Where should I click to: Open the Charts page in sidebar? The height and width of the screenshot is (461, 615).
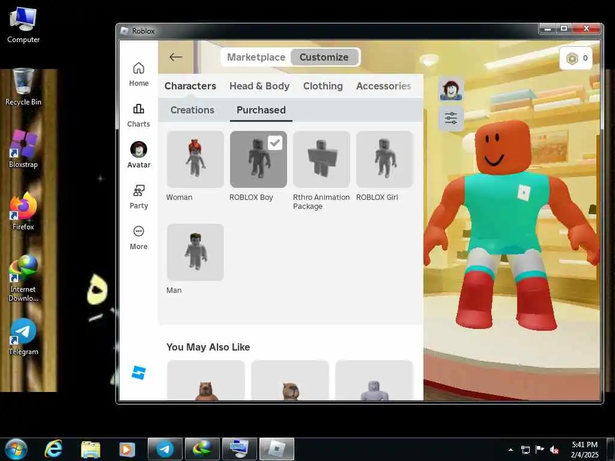pyautogui.click(x=139, y=115)
